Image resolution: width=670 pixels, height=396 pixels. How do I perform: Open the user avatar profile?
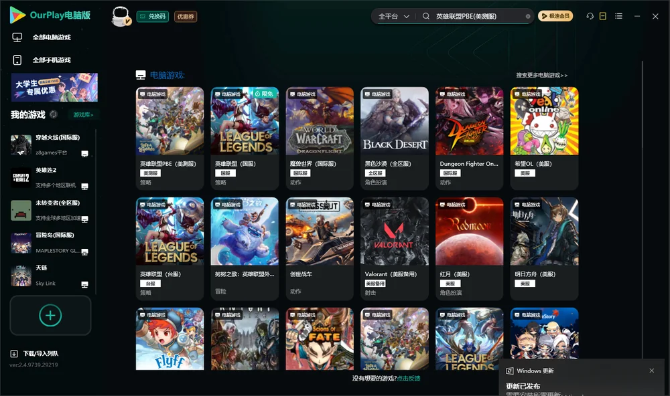coord(121,17)
